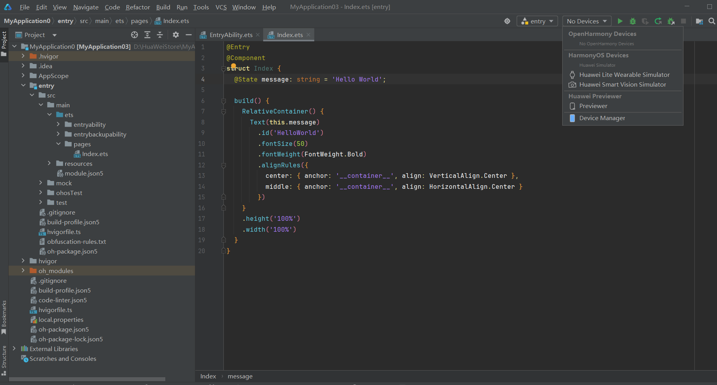The width and height of the screenshot is (717, 385).
Task: Toggle the Bookmarks side tool window
Action: coord(4,317)
